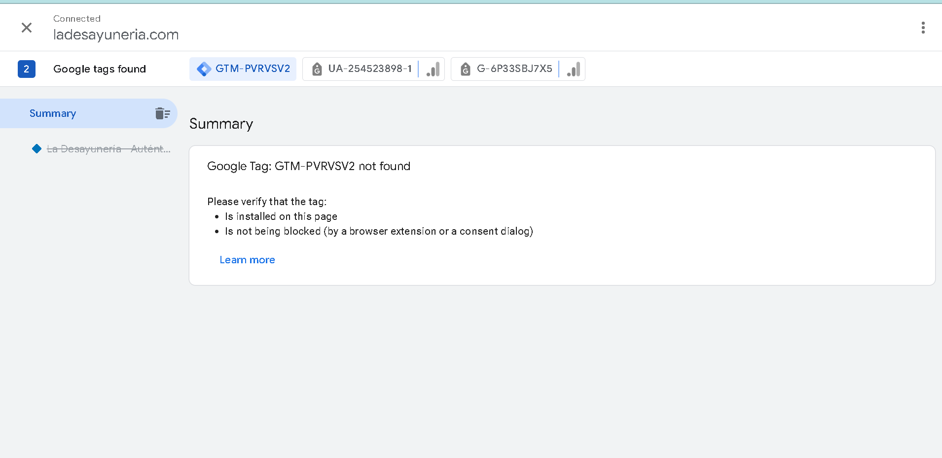
Task: Click the 'Connected' status label
Action: click(77, 19)
